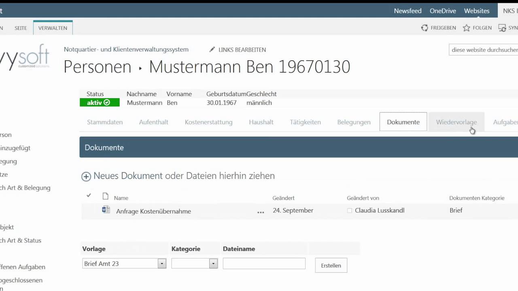Image resolution: width=518 pixels, height=291 pixels.
Task: Open the Aufgaben tab
Action: pyautogui.click(x=505, y=122)
